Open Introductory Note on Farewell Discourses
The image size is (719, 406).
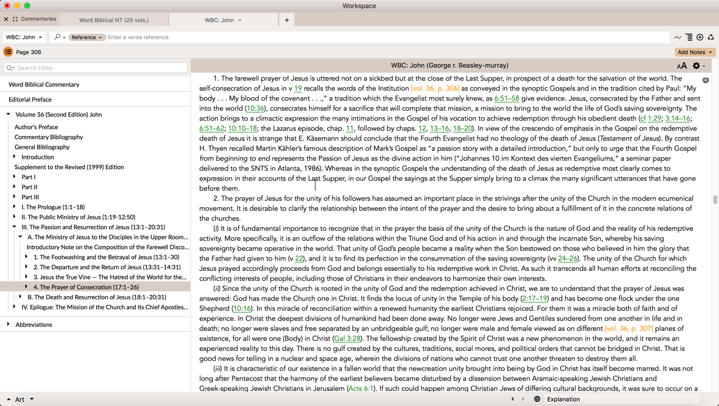coord(108,247)
